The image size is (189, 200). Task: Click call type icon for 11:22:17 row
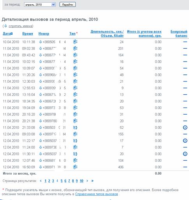click(75, 141)
